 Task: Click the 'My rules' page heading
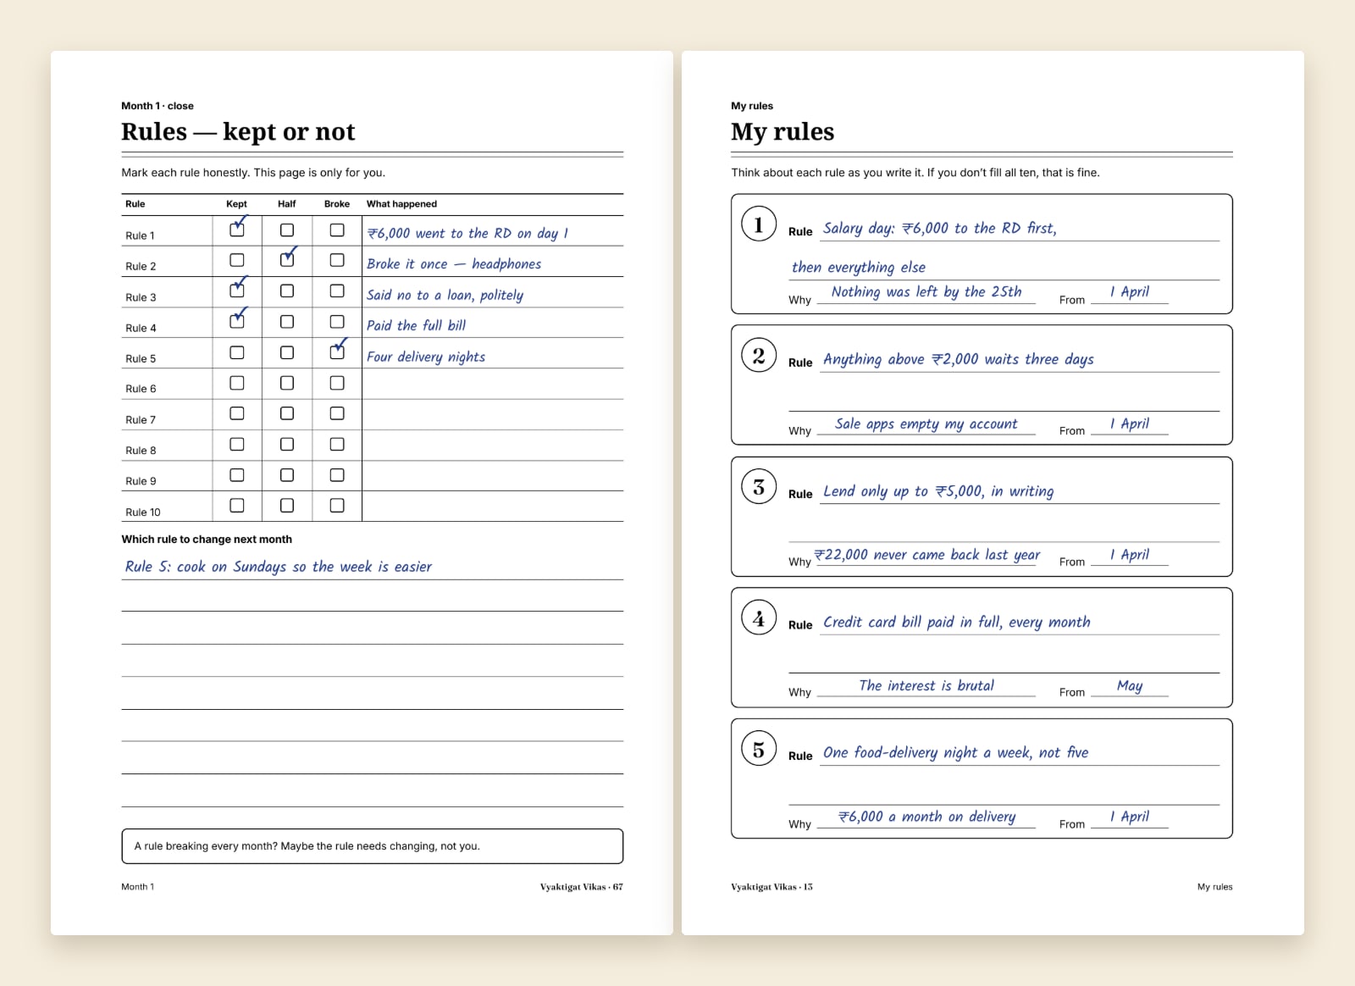pyautogui.click(x=783, y=131)
